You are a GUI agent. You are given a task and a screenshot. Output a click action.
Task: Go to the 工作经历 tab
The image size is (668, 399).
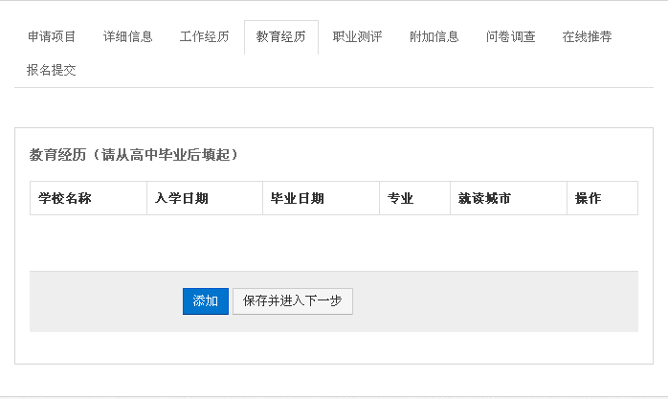205,37
